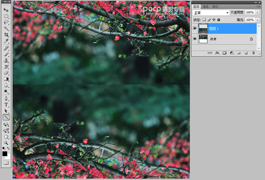Select the Eraser tool
The width and height of the screenshot is (265, 180).
click(6, 73)
